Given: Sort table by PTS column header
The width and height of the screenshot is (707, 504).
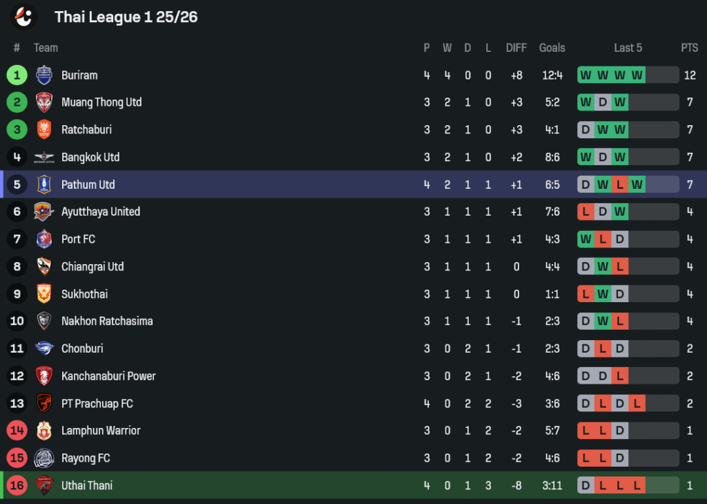Looking at the screenshot, I should click(690, 48).
